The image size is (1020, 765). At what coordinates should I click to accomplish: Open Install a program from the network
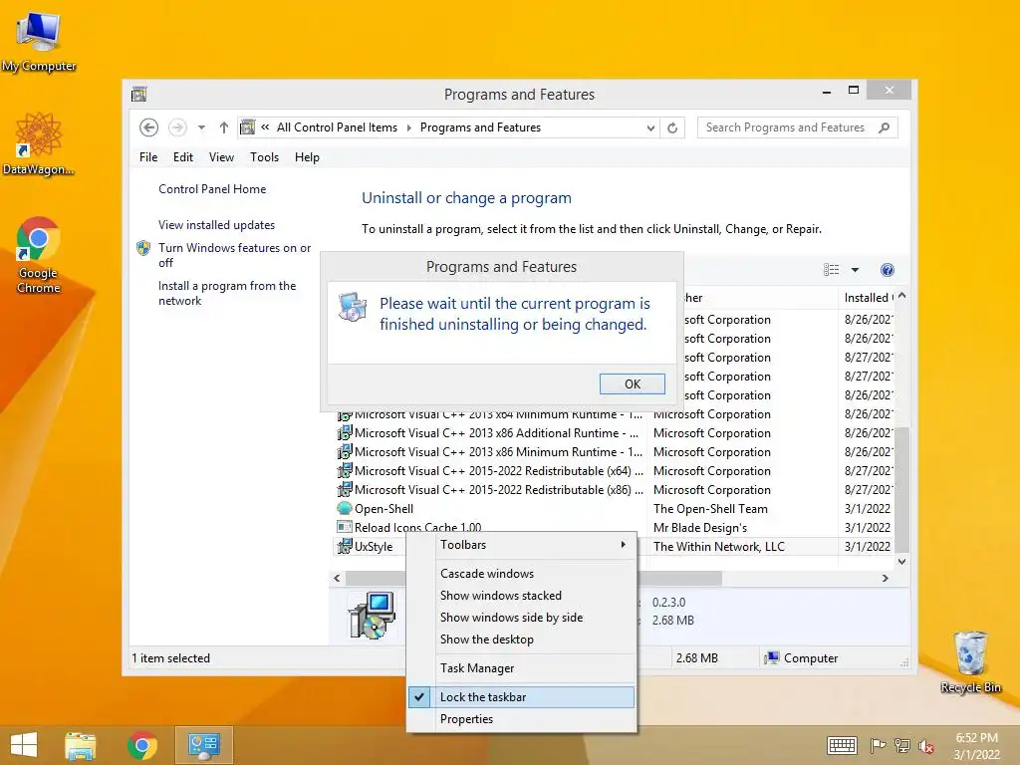click(227, 294)
